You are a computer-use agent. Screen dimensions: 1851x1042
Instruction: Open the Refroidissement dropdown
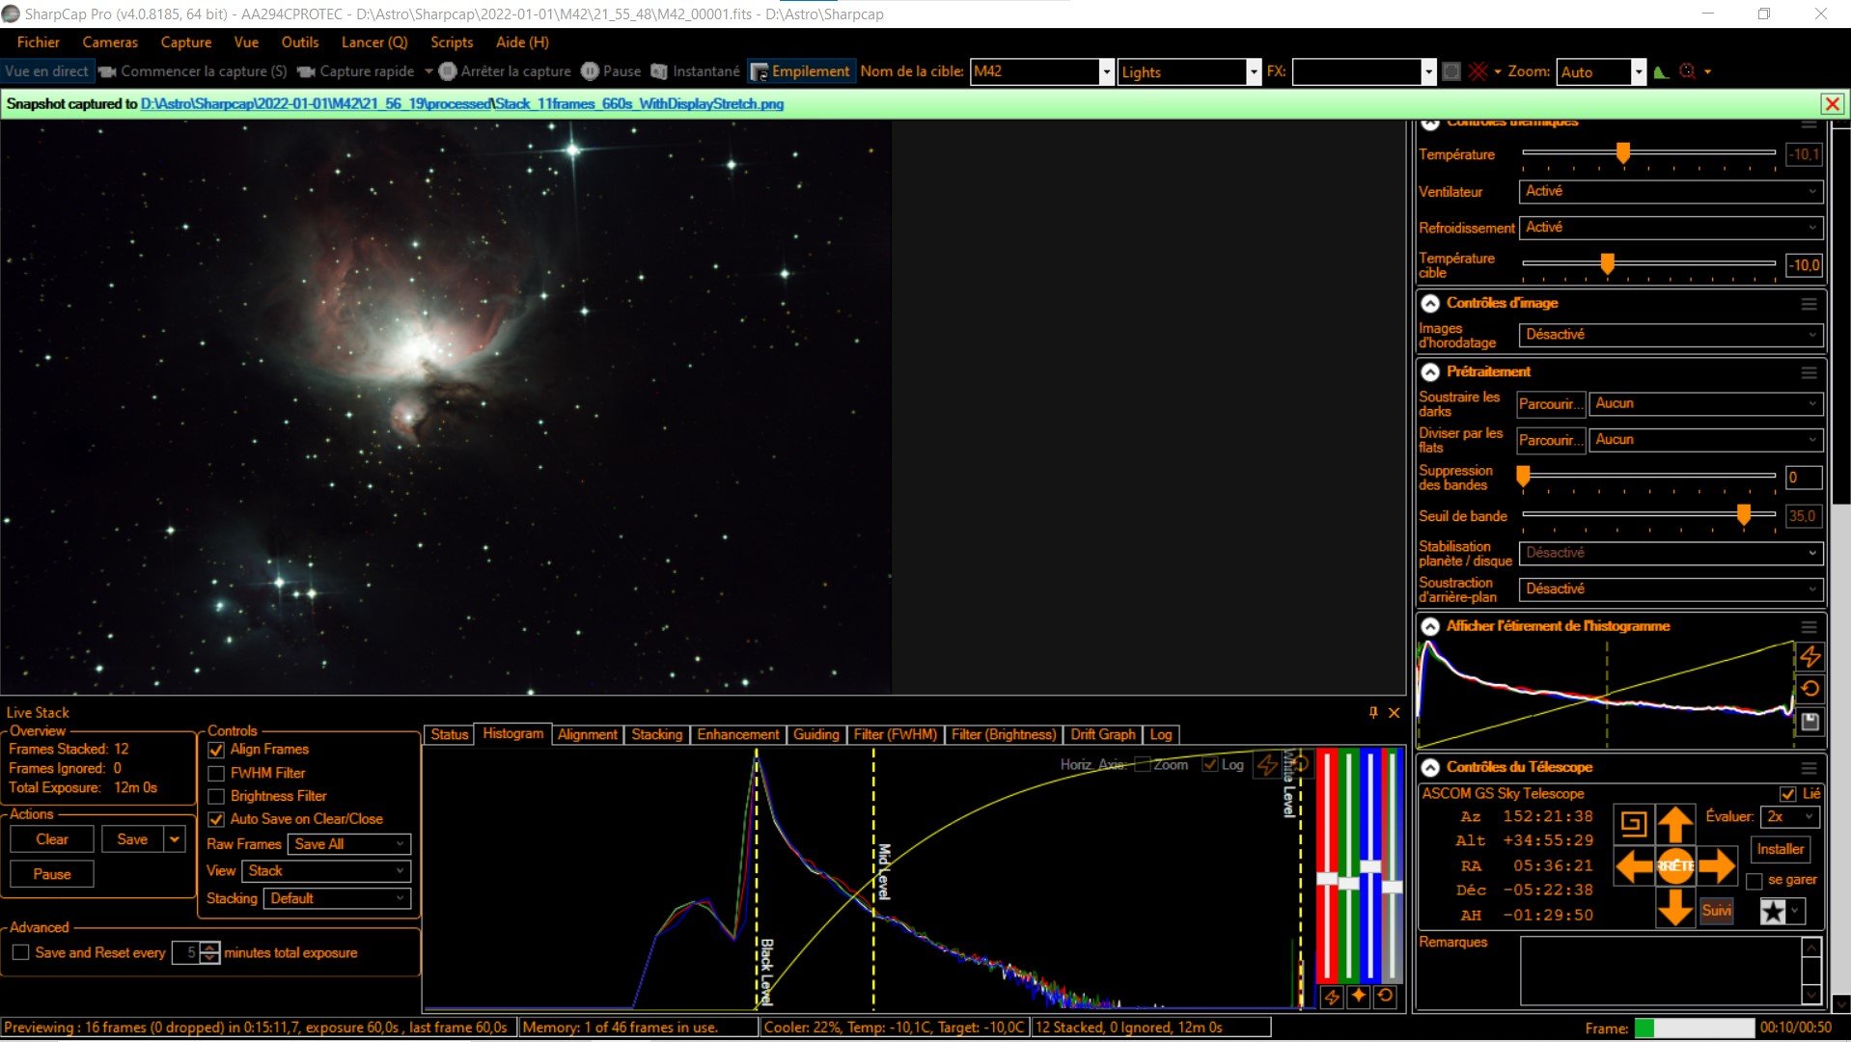tap(1671, 228)
